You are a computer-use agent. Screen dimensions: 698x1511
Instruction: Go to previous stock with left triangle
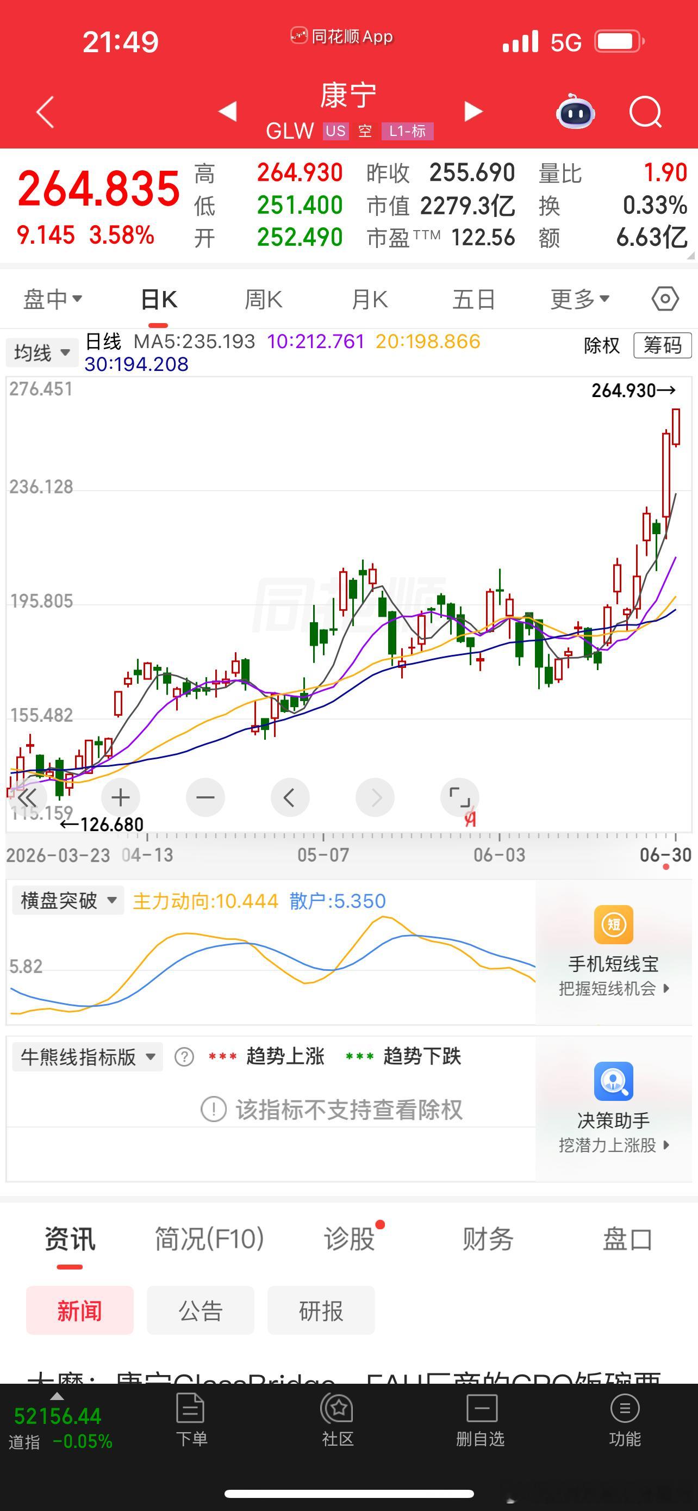point(227,111)
